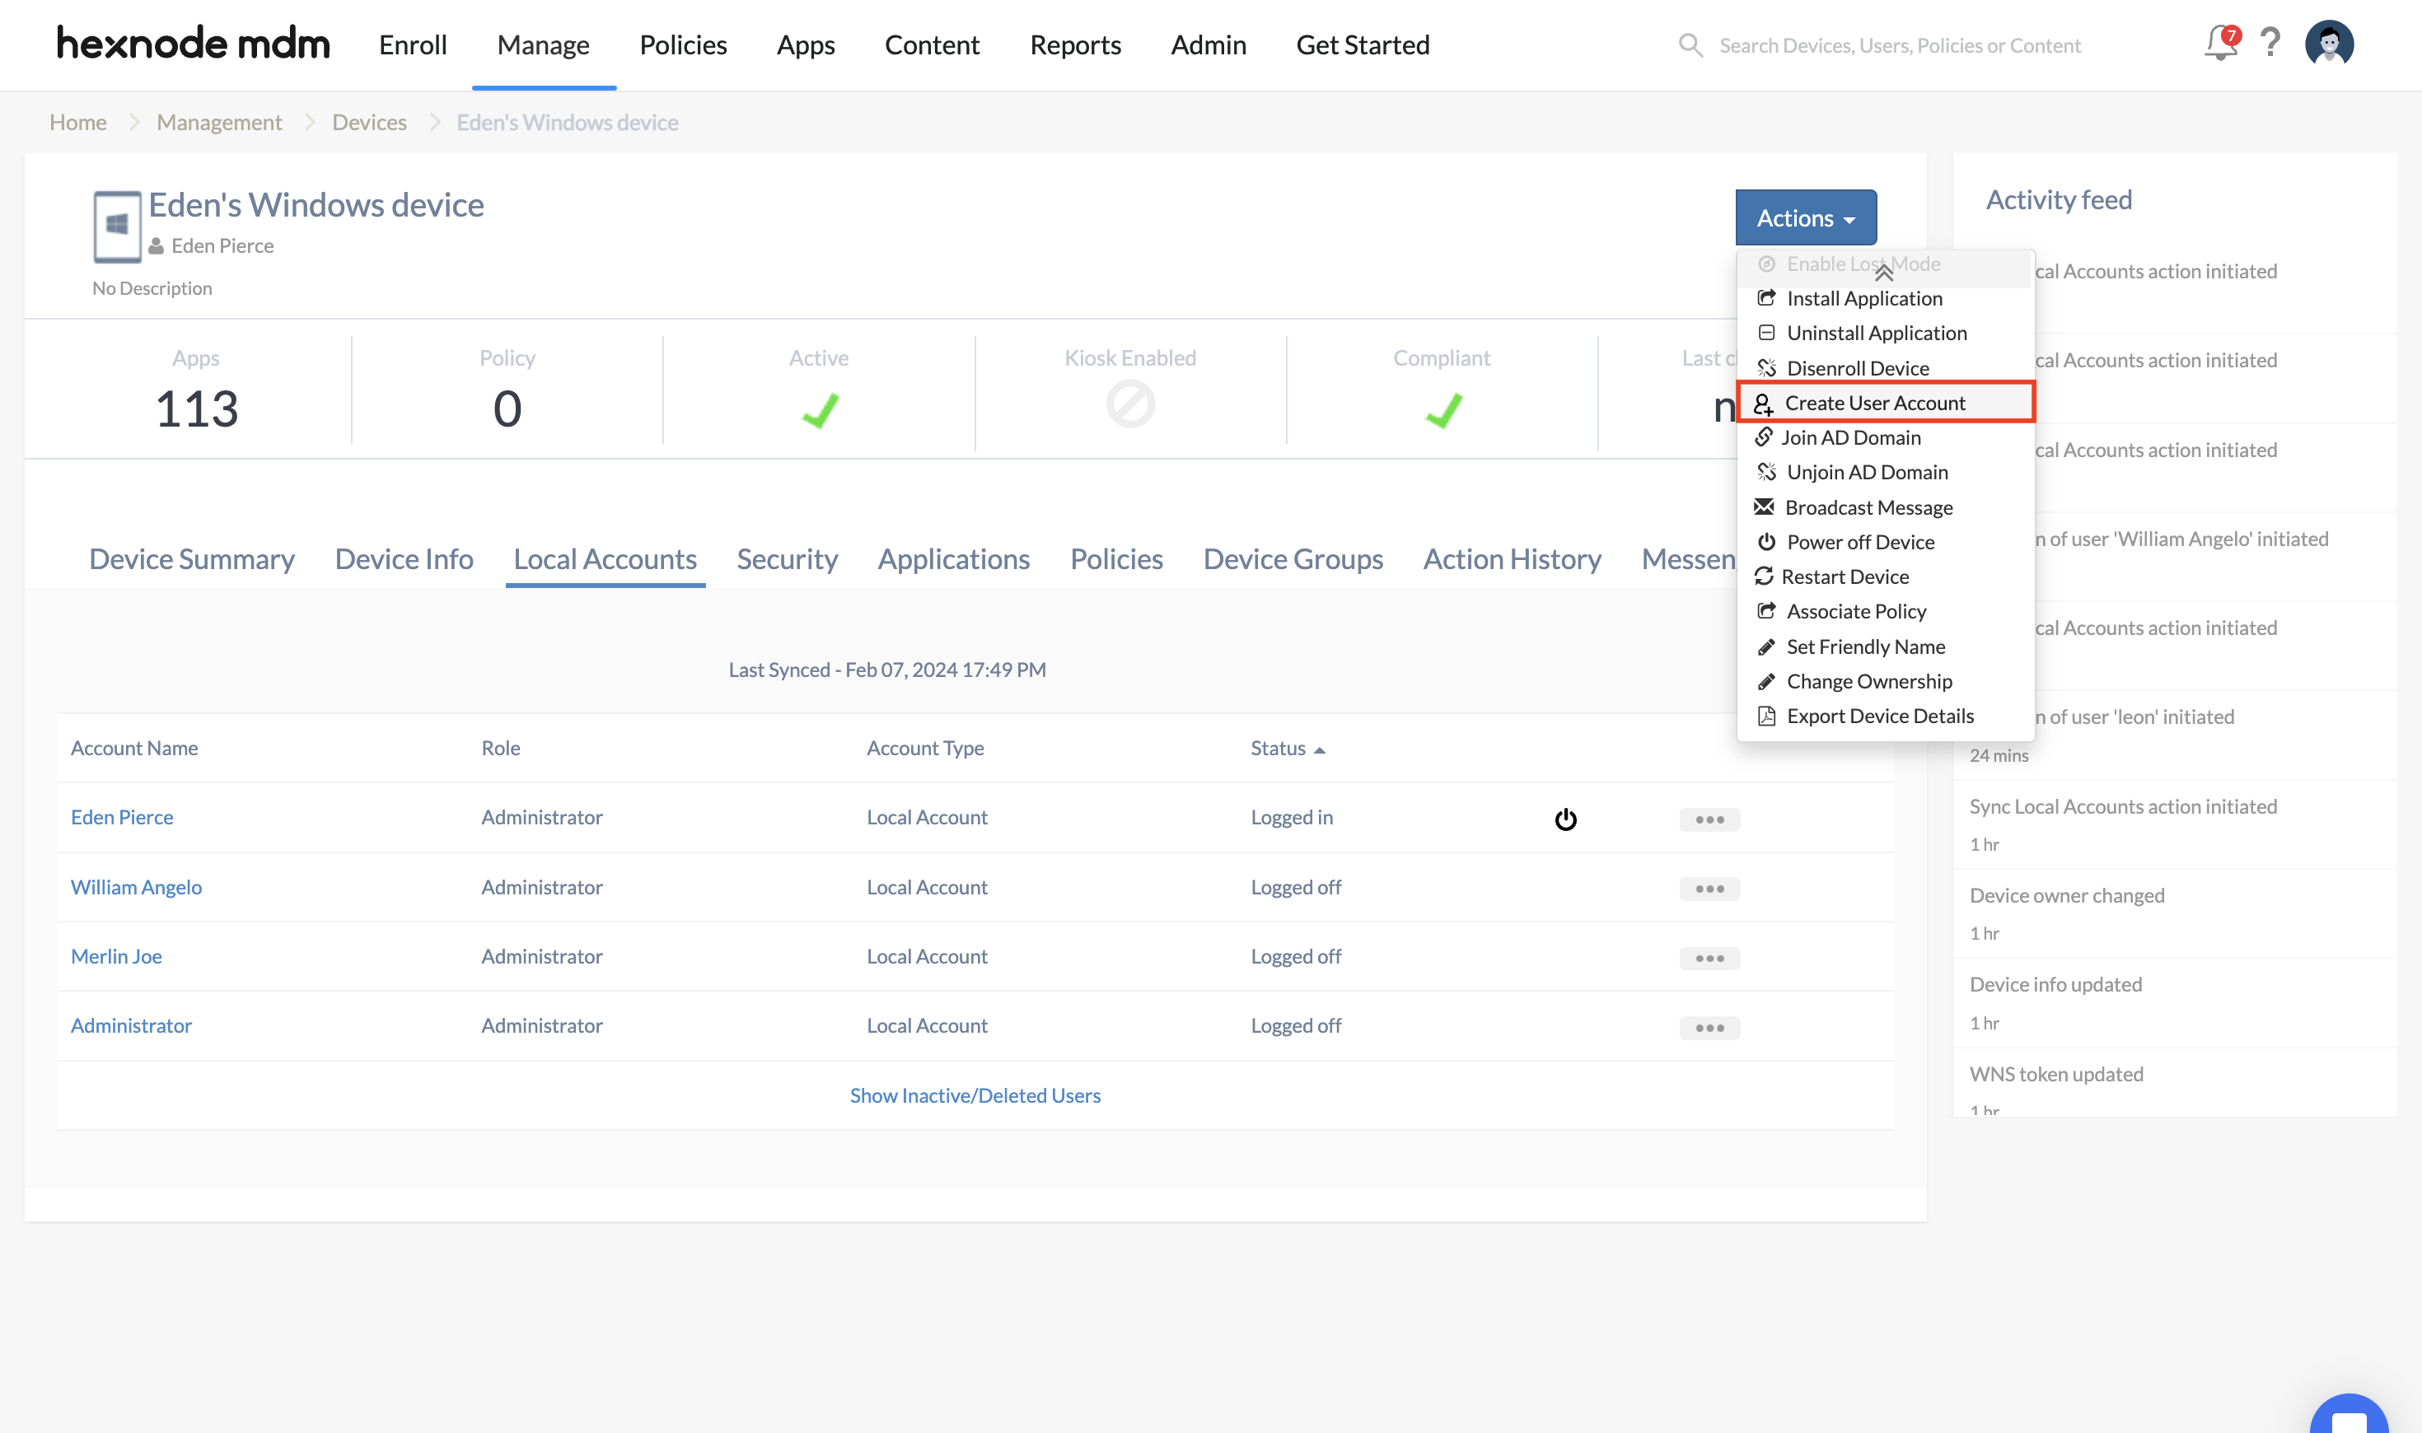Open three-dot menu for William Angelo
Image resolution: width=2422 pixels, height=1433 pixels.
tap(1709, 889)
